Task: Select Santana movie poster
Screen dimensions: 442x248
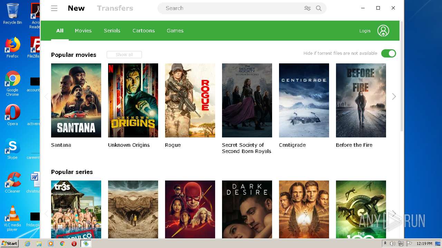Action: 76,100
